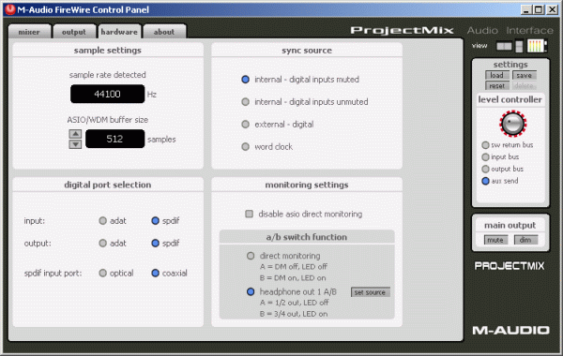Assign level controller to aux send
The width and height of the screenshot is (563, 356).
[485, 181]
